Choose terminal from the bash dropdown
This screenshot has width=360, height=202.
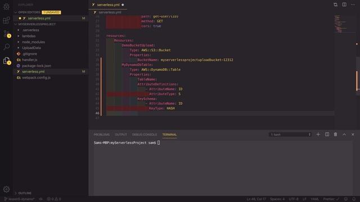click(290, 135)
